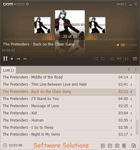Play the track I'll Stand by You

click(68, 99)
